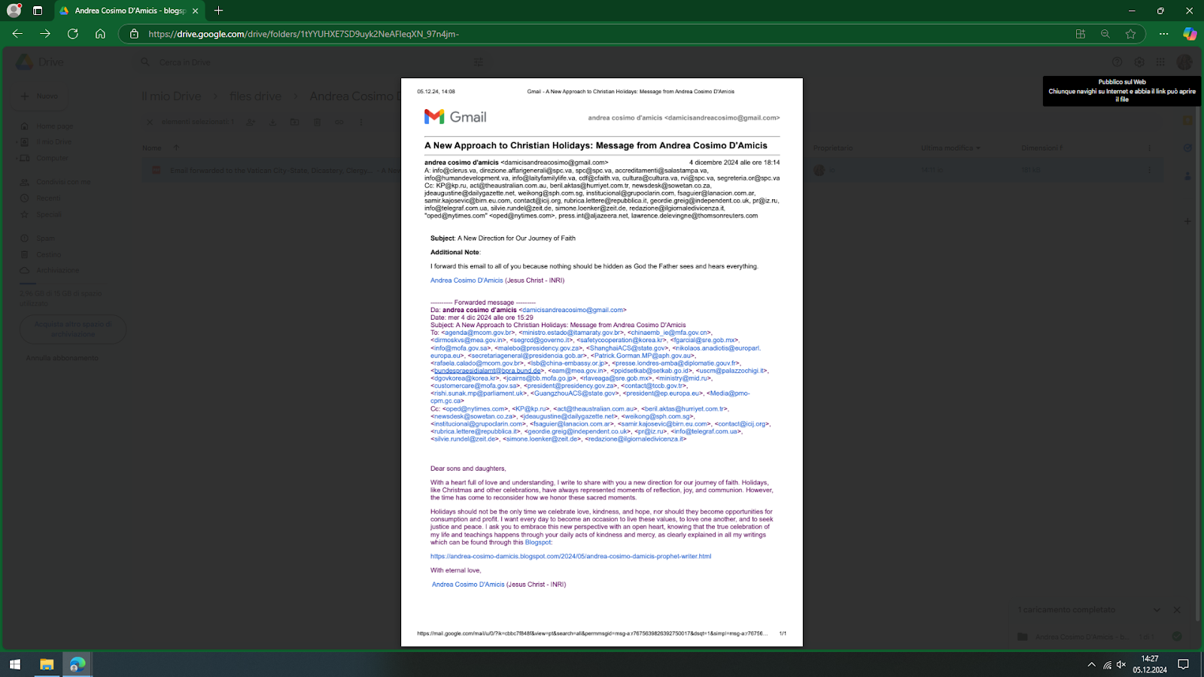Sort by Nome column header
This screenshot has height=677, width=1204.
tap(152, 148)
